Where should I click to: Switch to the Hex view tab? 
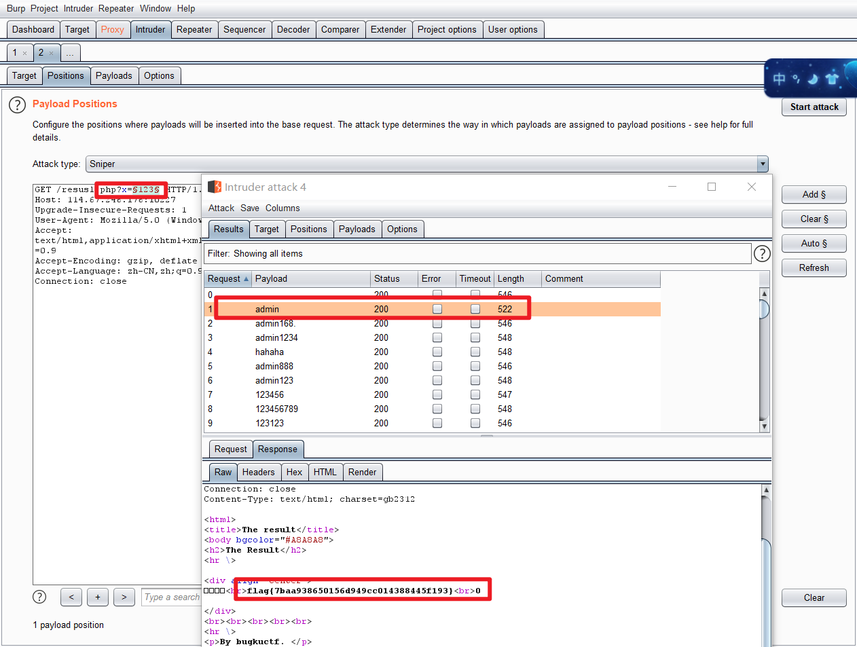point(295,473)
